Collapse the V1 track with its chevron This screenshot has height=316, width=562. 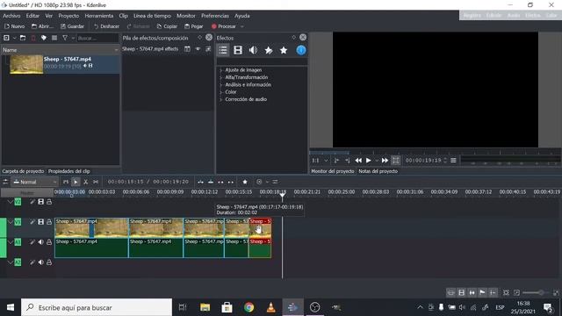pos(10,222)
